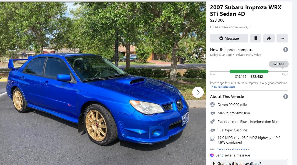Click the 2007 Subaru Impreza WRX listing title
297x165 pixels.
coord(246,11)
